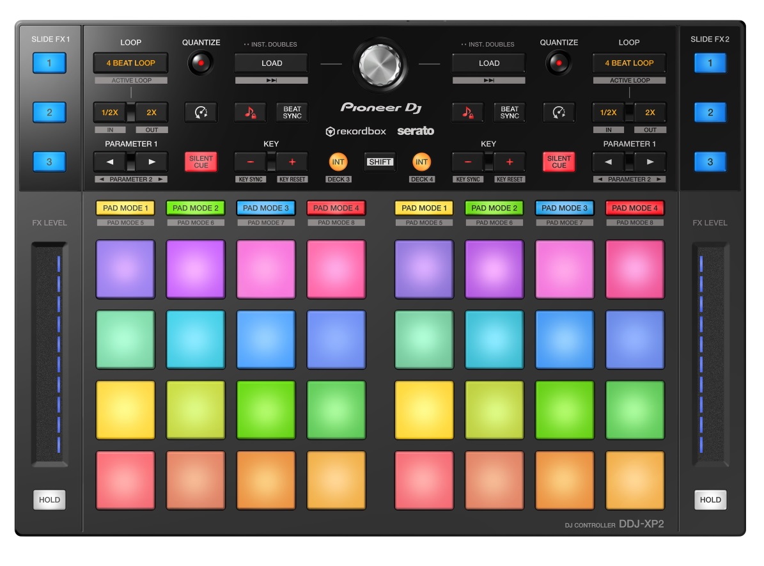Toggle the INT button for Deck 3

point(338,162)
